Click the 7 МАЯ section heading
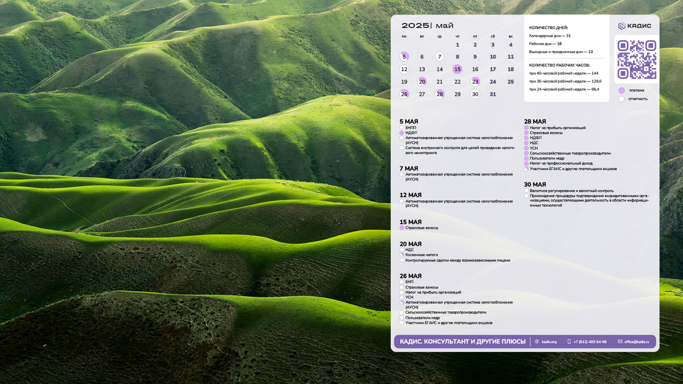The image size is (683, 384). 409,168
